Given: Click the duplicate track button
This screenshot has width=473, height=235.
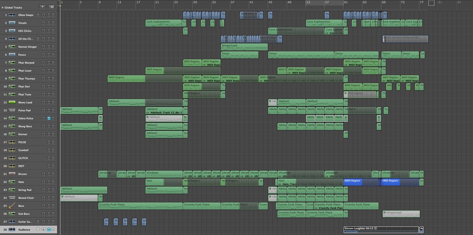Looking at the screenshot, I should pos(51,7).
